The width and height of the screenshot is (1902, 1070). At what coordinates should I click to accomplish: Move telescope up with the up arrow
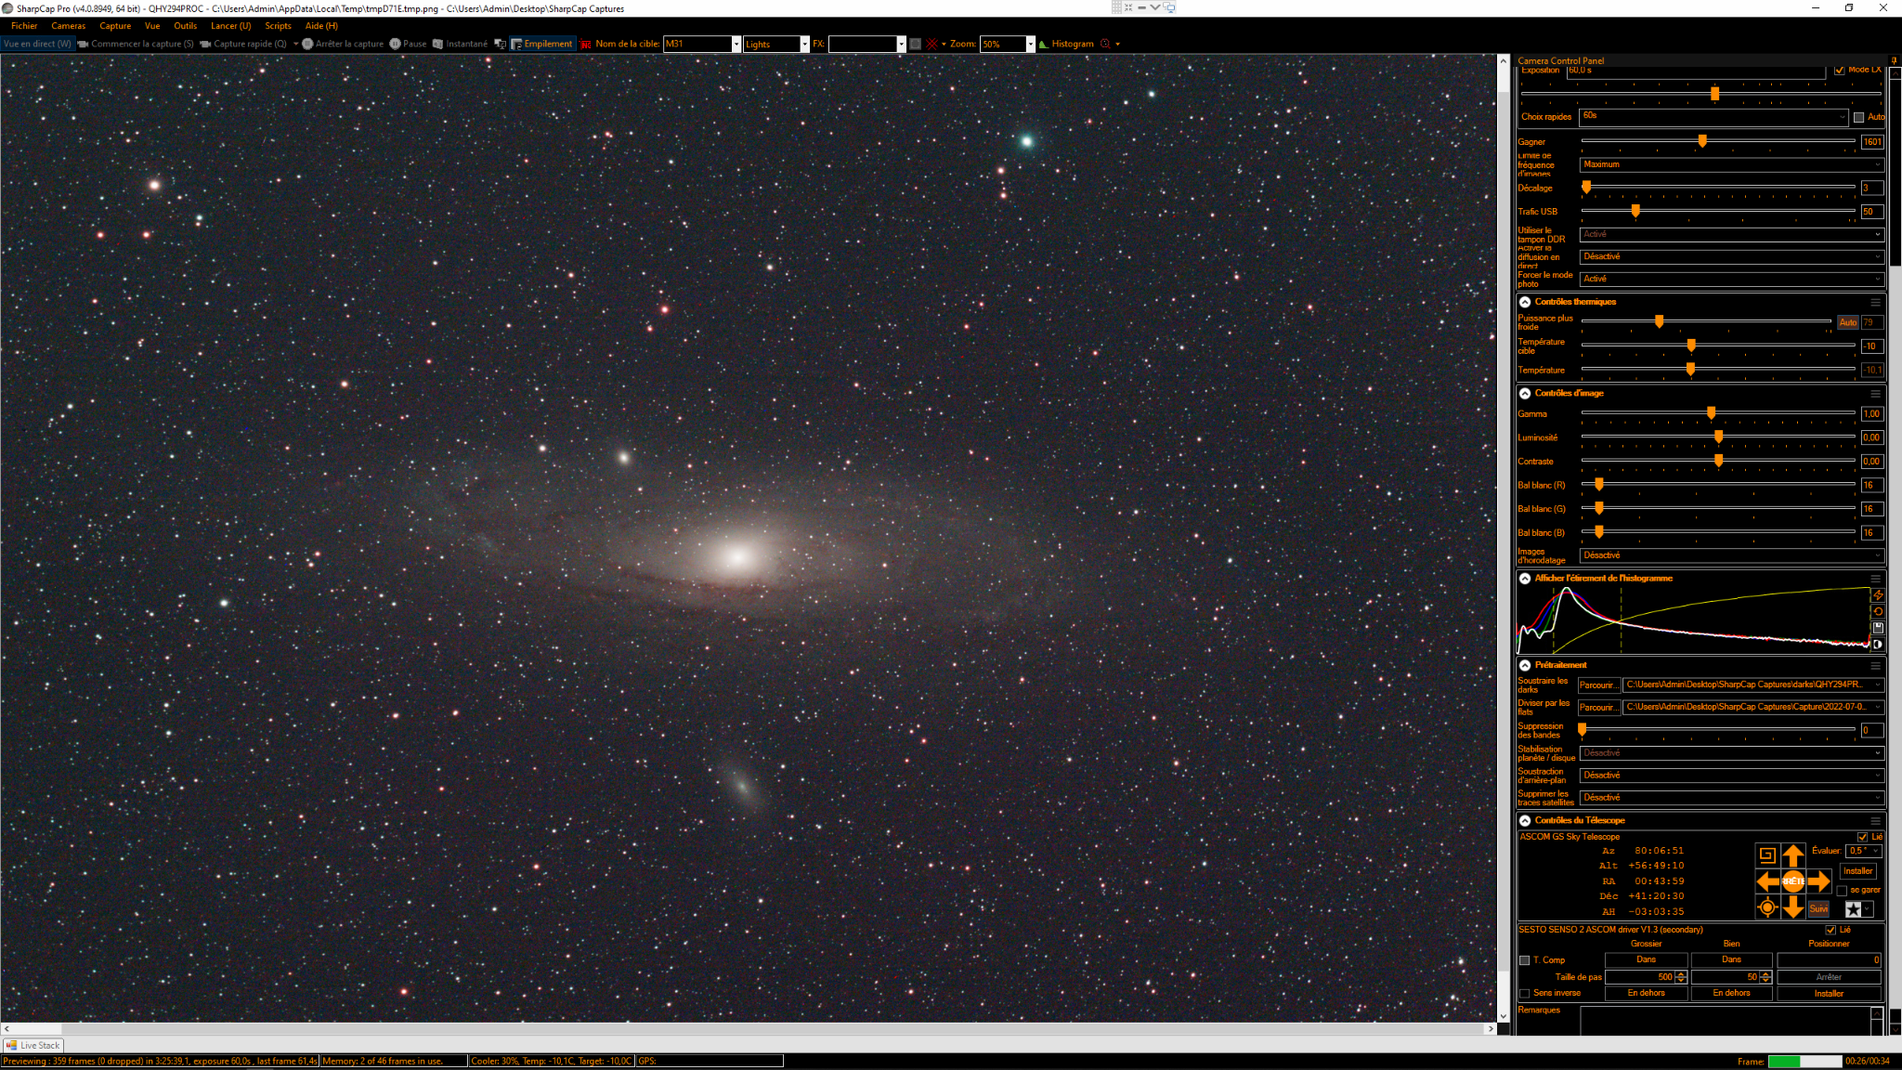tap(1793, 855)
